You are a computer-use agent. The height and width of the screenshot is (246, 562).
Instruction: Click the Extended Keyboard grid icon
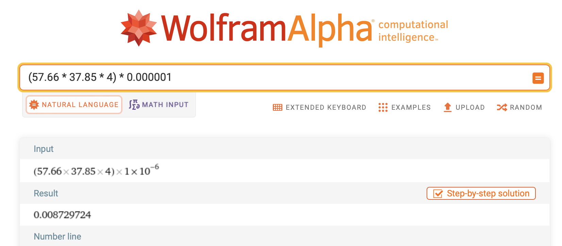click(x=278, y=107)
